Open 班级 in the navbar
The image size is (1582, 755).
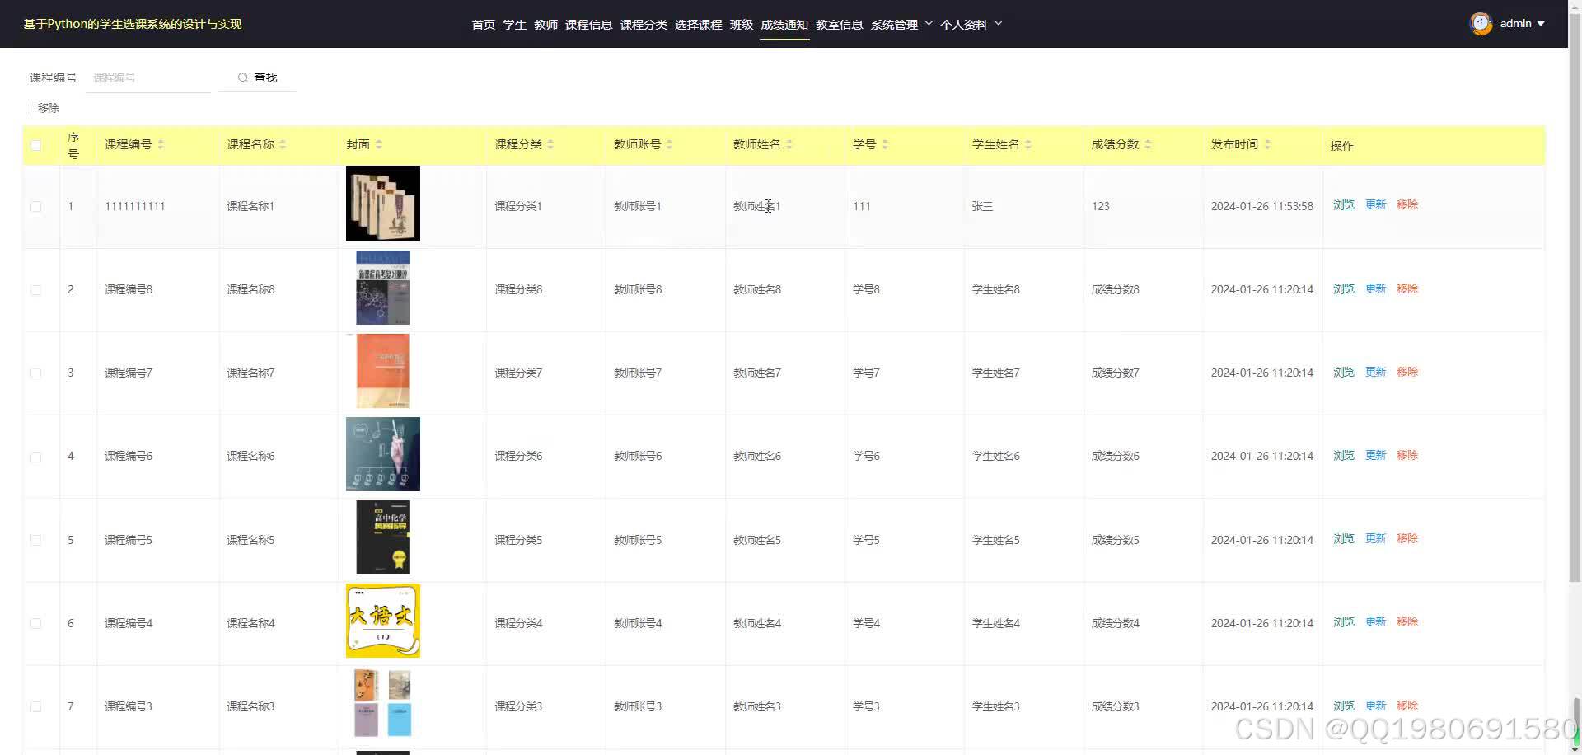742,25
